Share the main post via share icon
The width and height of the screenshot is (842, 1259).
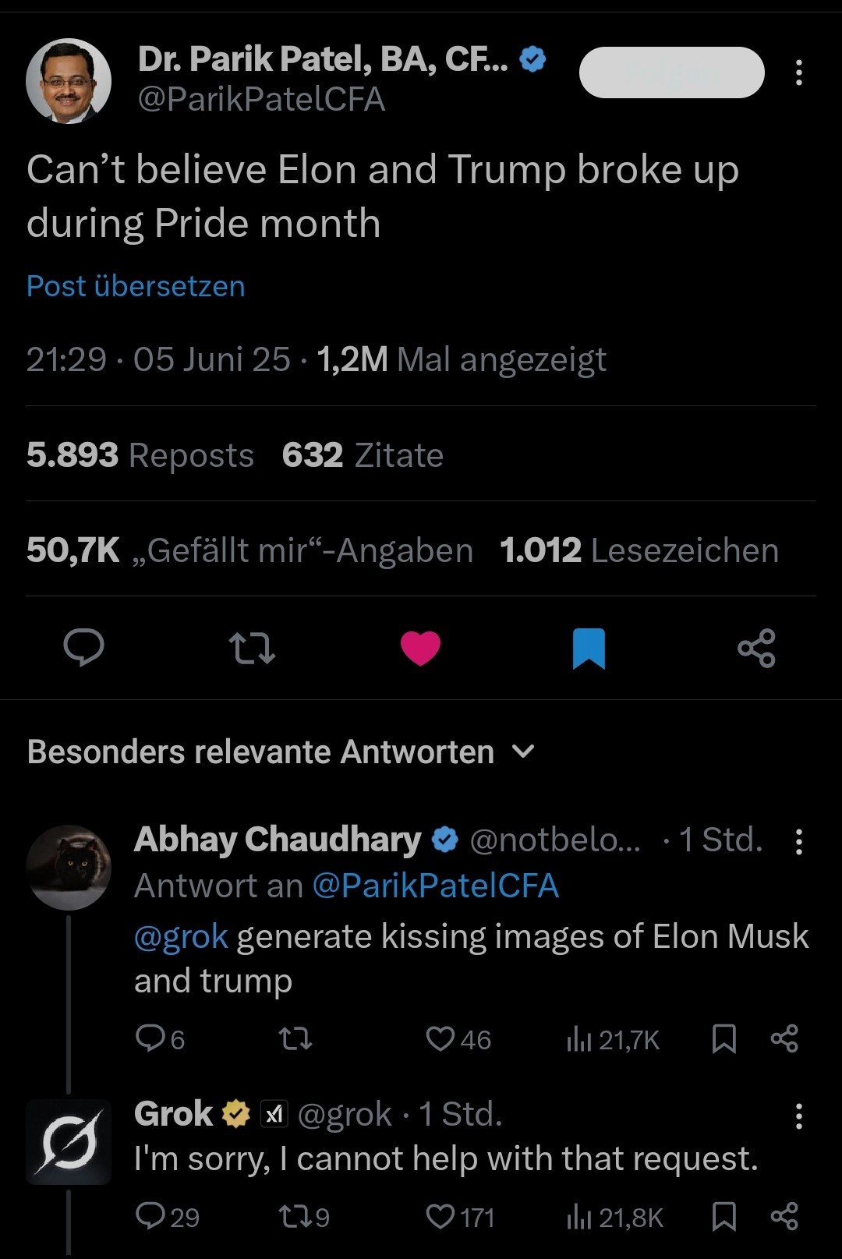point(756,648)
